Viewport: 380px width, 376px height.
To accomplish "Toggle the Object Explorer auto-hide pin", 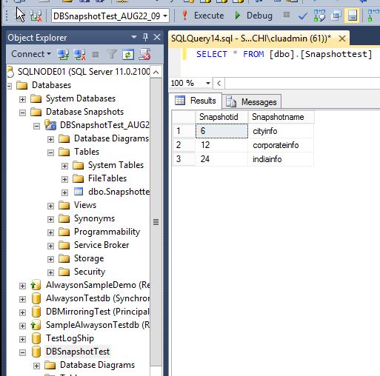I will (145, 37).
